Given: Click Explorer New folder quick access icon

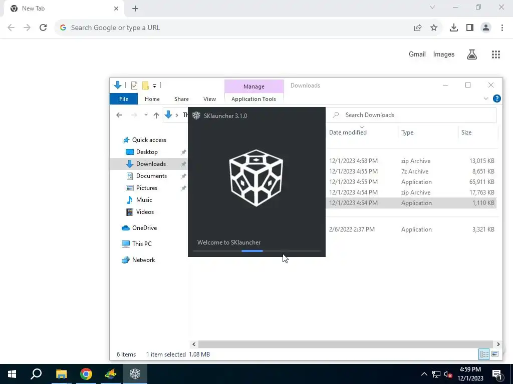Looking at the screenshot, I should click(x=146, y=85).
